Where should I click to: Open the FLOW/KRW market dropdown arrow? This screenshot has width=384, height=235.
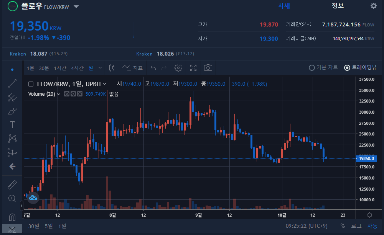tap(76, 7)
